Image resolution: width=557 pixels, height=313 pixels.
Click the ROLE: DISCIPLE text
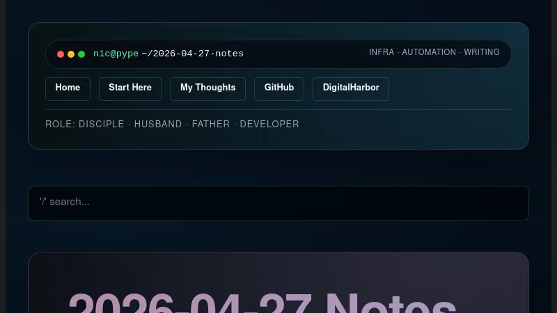(x=84, y=125)
